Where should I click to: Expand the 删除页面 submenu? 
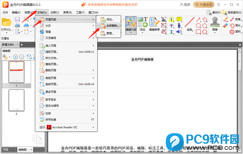point(66,71)
